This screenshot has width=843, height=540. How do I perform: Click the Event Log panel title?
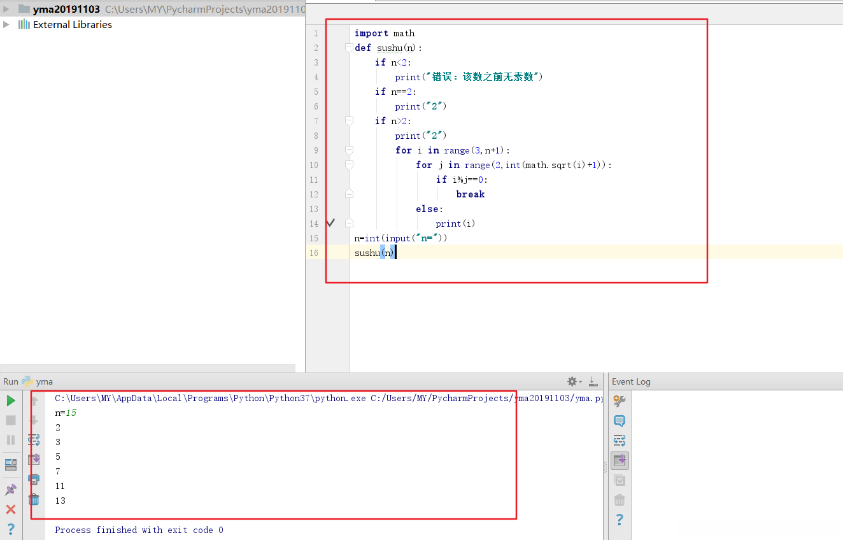click(631, 381)
